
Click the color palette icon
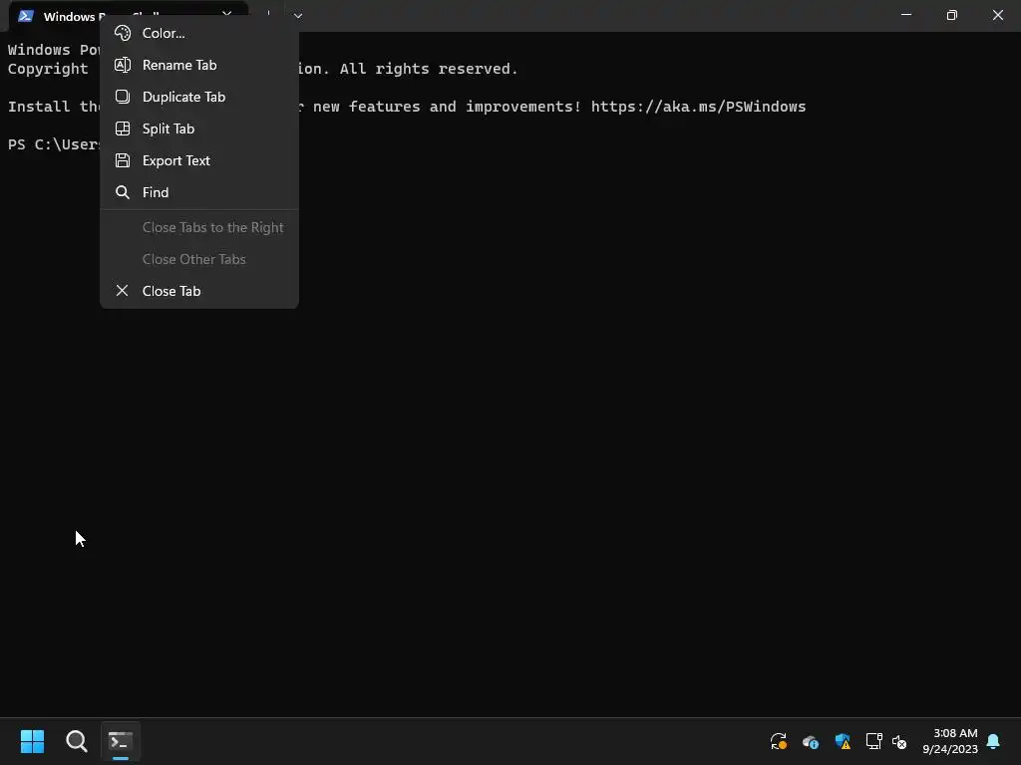123,33
